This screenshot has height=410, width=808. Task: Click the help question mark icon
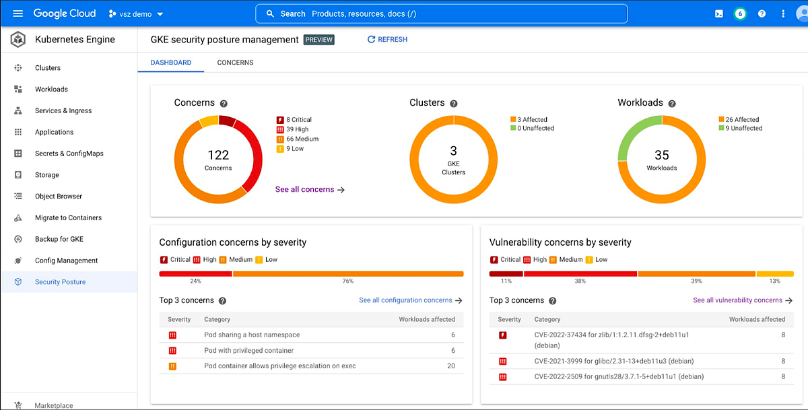coord(762,13)
